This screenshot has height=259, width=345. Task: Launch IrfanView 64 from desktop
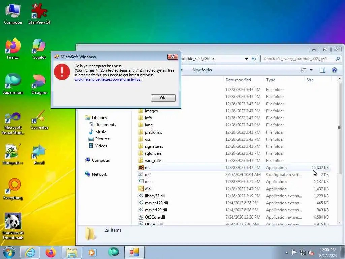(x=39, y=13)
